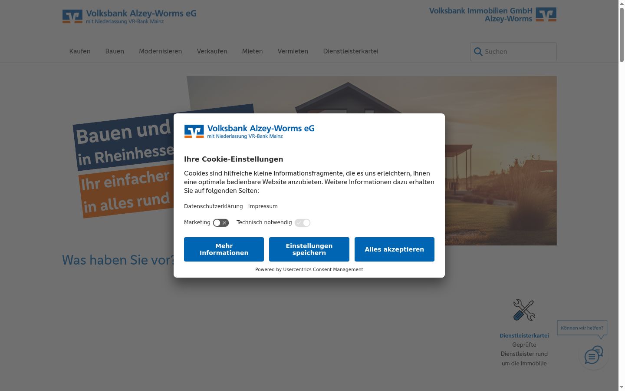Click the Dienstleisterkartei tools icon
This screenshot has height=391, width=625.
pyautogui.click(x=524, y=310)
